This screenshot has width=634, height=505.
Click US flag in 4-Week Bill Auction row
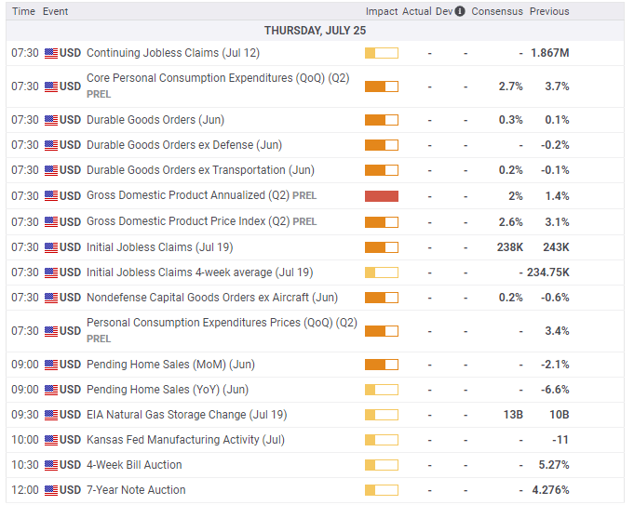click(x=51, y=465)
